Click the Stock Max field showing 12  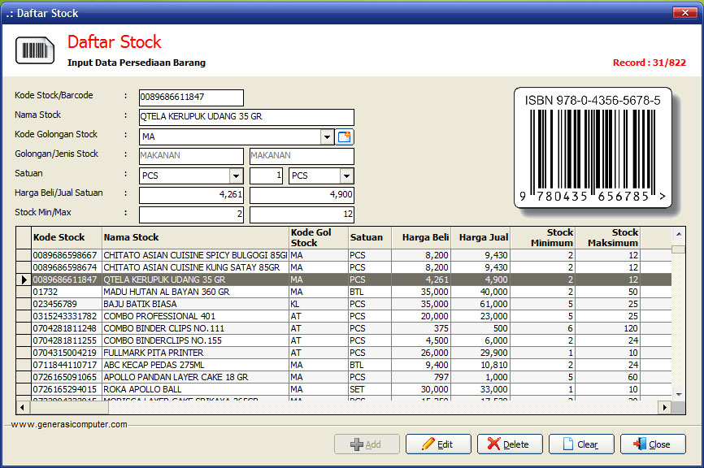click(x=302, y=214)
